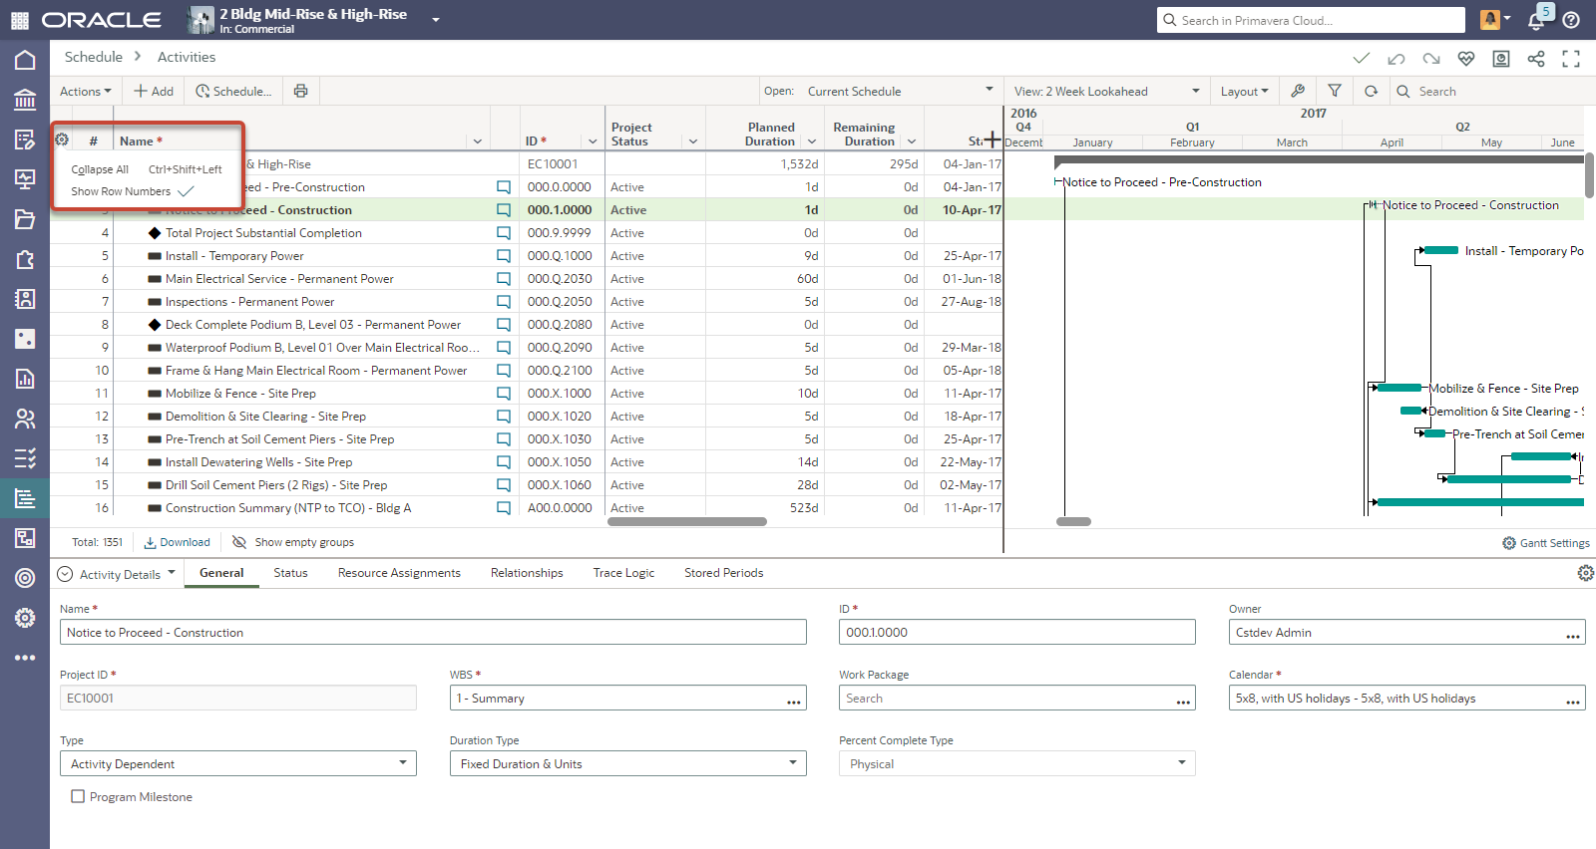Switch to the Stored Periods tab
Screen dimensions: 1596x849
click(723, 573)
